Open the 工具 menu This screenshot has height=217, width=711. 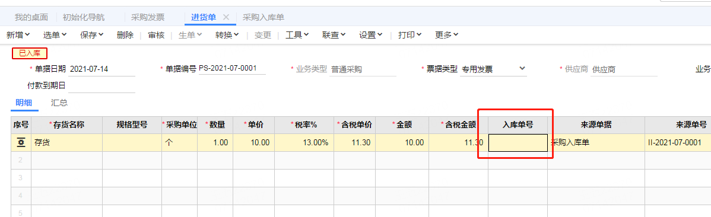(297, 35)
